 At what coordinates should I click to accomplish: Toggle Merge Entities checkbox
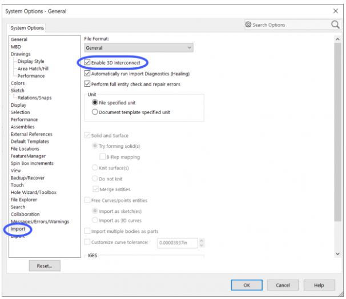(95, 189)
